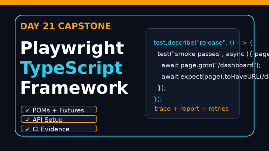Viewport: 269px width, 151px height.
Task: Click the word 'Playwright' in the title
Action: coord(72,49)
